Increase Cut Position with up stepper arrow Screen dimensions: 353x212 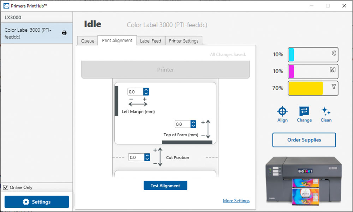point(147,155)
